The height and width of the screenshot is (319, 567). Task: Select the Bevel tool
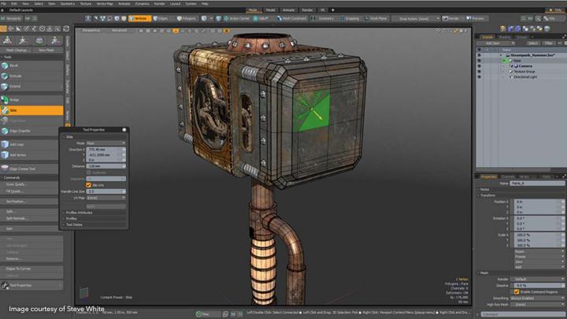[x=31, y=65]
